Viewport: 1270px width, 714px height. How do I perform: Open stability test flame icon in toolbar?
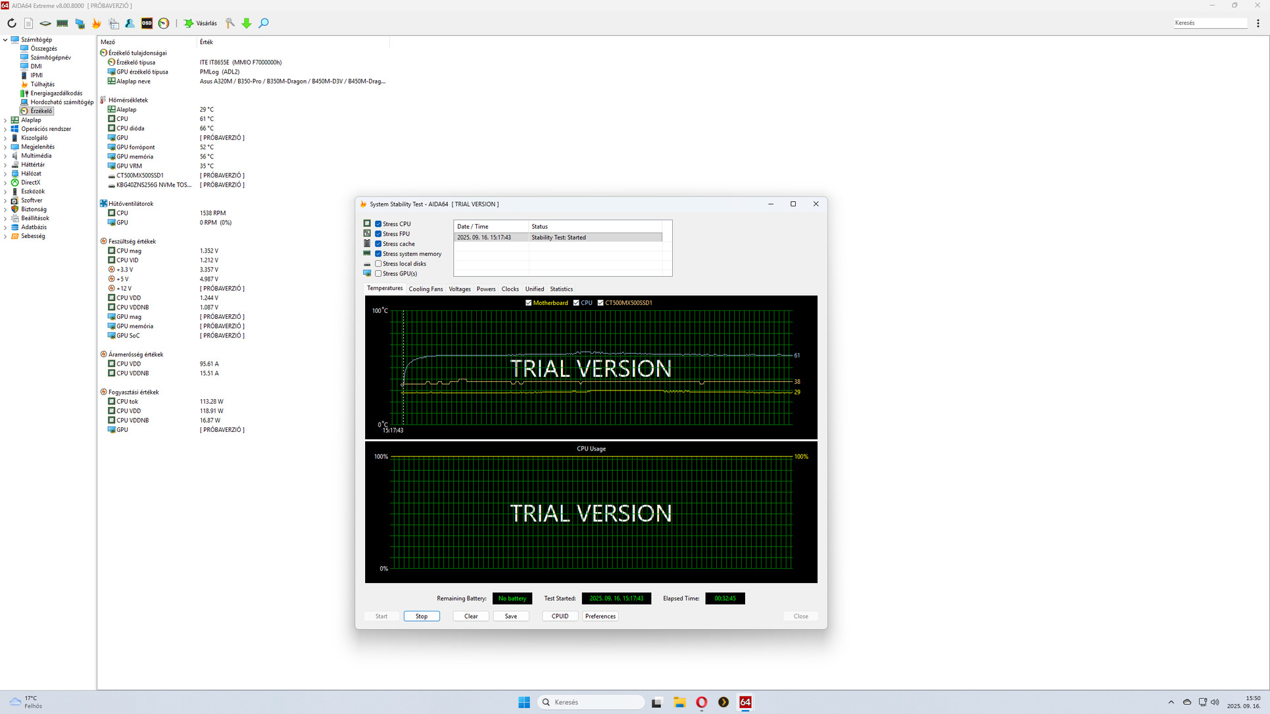tap(97, 23)
